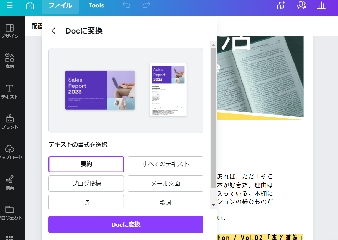Undo the last action
Viewport: 338px width, 240px height.
click(127, 5)
